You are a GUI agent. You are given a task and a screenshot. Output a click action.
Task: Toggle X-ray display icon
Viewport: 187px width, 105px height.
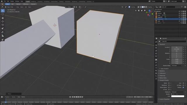138,7
